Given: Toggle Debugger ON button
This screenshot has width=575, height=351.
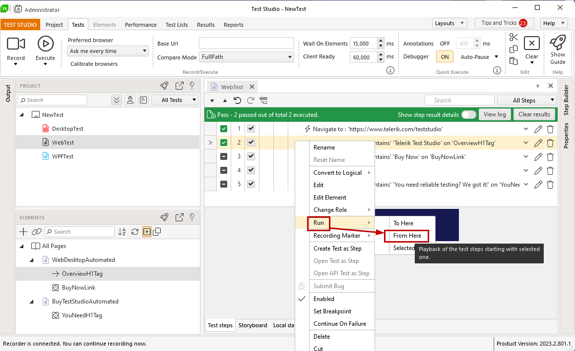Looking at the screenshot, I should point(445,57).
